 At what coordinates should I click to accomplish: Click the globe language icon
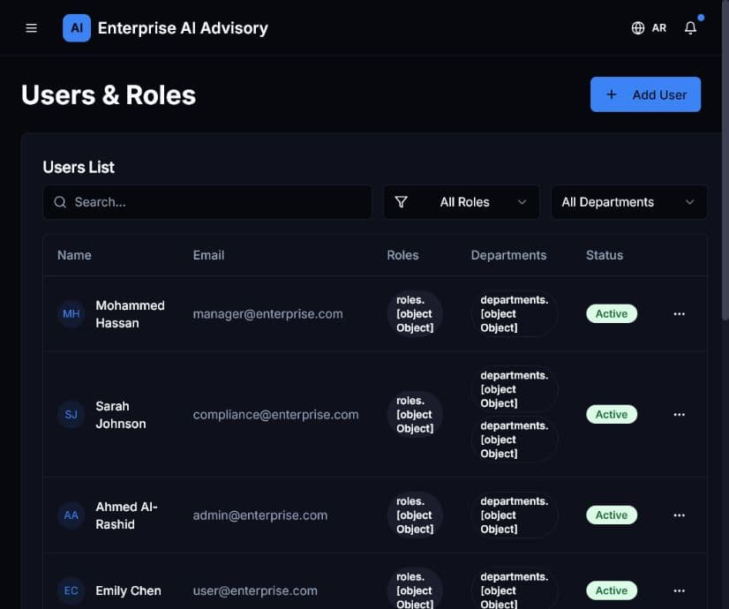point(638,28)
